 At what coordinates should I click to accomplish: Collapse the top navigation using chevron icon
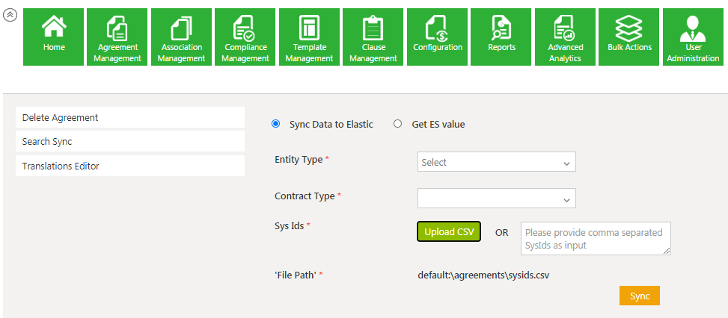pyautogui.click(x=10, y=15)
